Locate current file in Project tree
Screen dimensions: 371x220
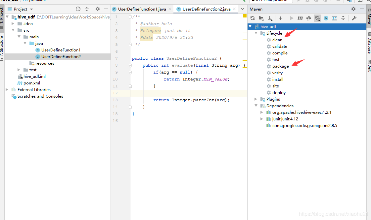pos(78,9)
